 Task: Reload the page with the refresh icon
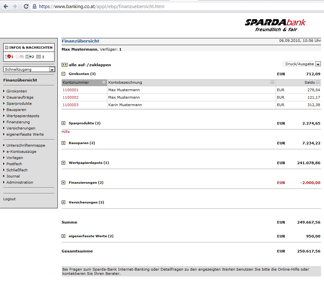(x=26, y=6)
